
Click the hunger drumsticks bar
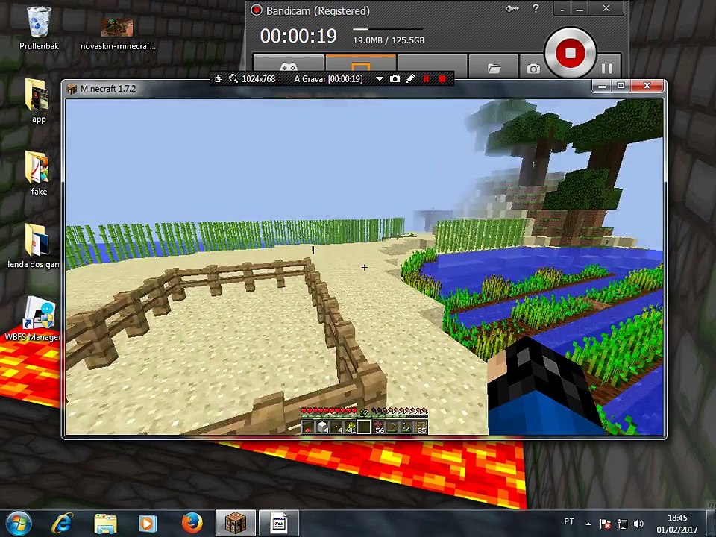[x=399, y=410]
